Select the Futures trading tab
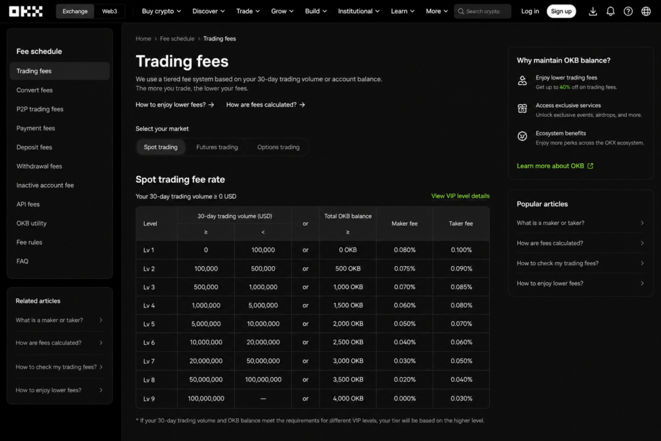Image resolution: width=661 pixels, height=441 pixels. 217,147
